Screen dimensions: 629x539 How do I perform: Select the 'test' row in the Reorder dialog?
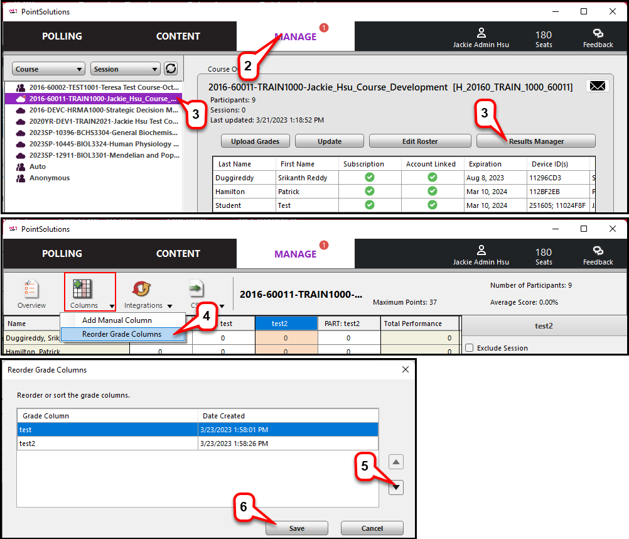pos(198,430)
